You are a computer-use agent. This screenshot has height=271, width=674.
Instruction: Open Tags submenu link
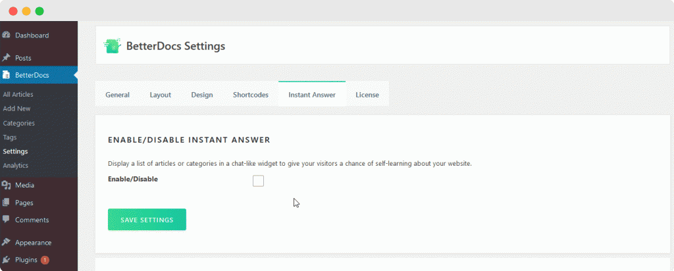10,137
